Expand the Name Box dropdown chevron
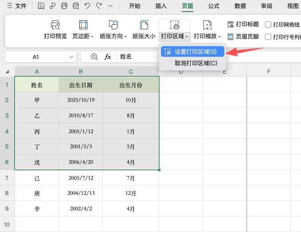 click(71, 57)
